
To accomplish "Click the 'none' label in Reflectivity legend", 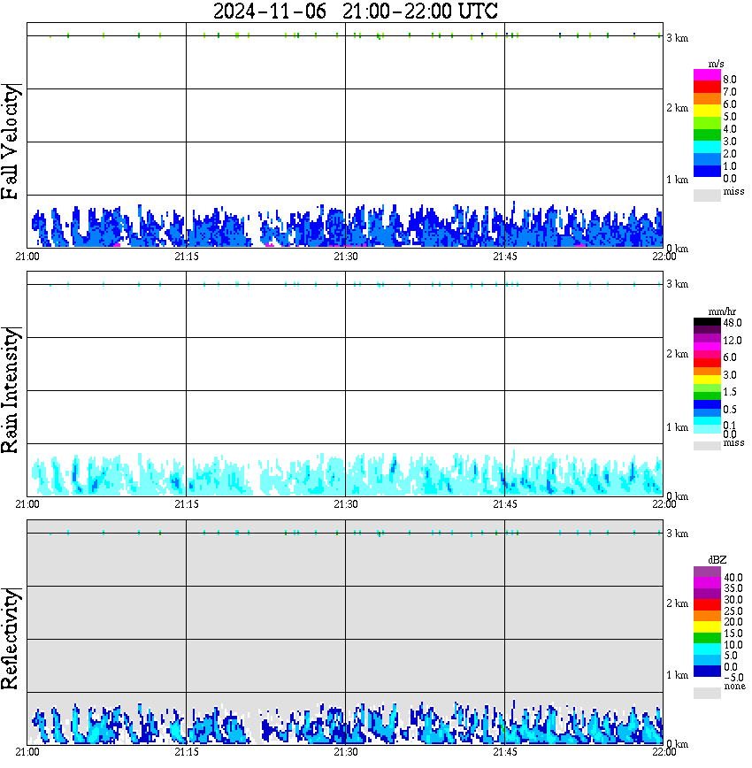I will [x=734, y=687].
